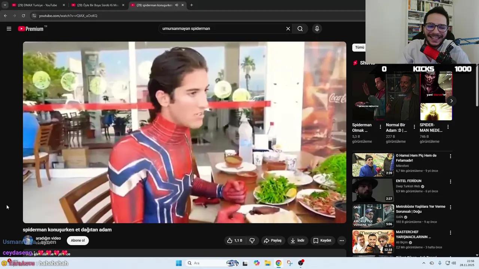The width and height of the screenshot is (479, 269).
Task: Open options for O Hamsi Hem Piç video
Action: point(451,156)
